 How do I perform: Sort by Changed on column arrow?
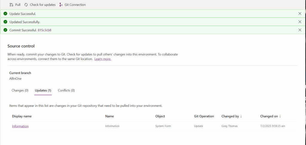coord(280,116)
